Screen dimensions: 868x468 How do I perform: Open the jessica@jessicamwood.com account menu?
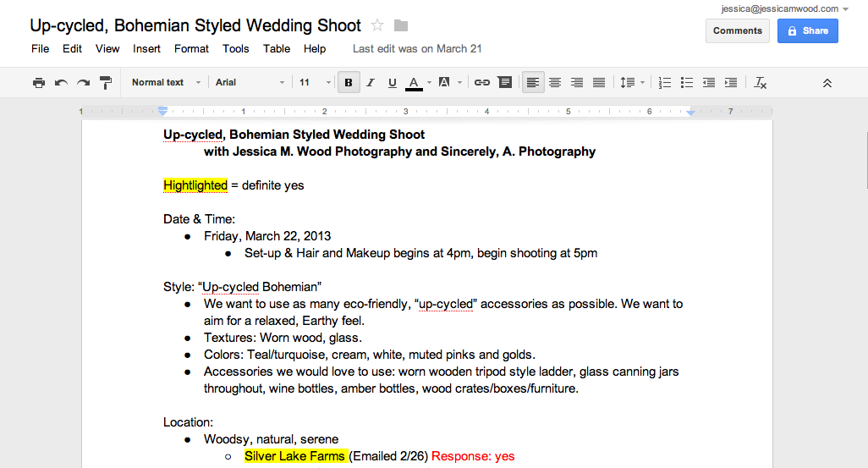coord(784,8)
